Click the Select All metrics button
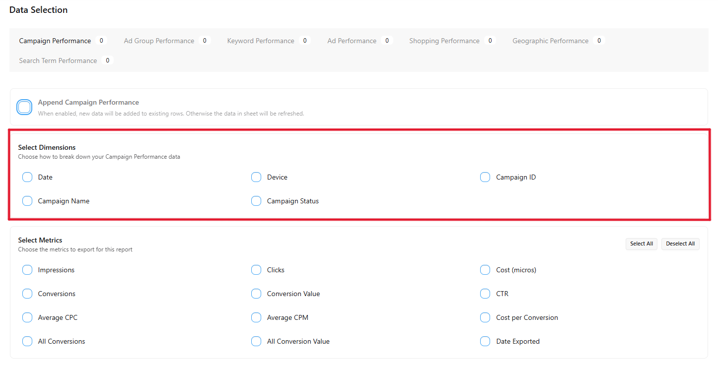The height and width of the screenshot is (366, 718). 642,244
